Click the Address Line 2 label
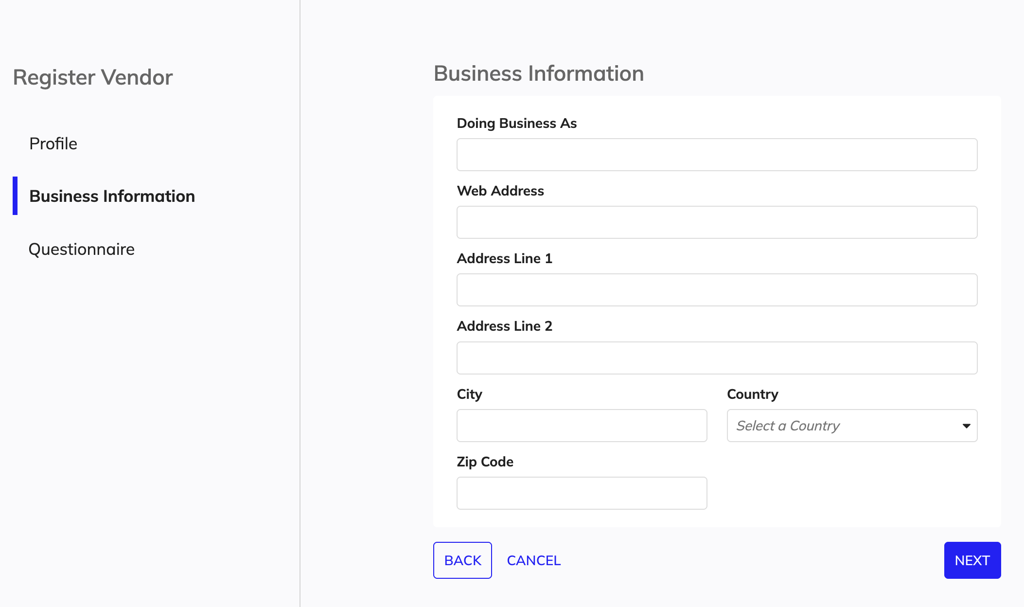Screen dimensions: 1024x607 pos(504,326)
